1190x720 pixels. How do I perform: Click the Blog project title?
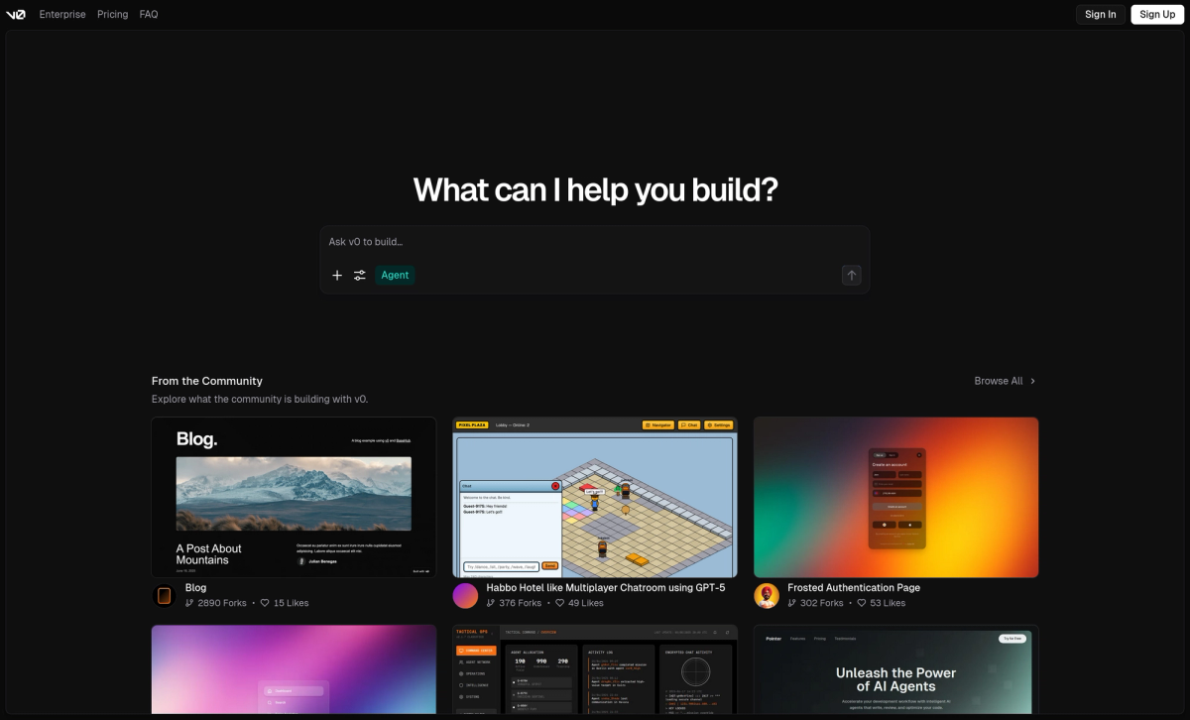tap(195, 588)
